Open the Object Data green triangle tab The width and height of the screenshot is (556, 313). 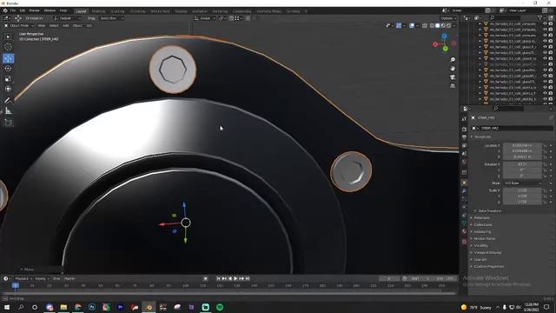(x=464, y=223)
